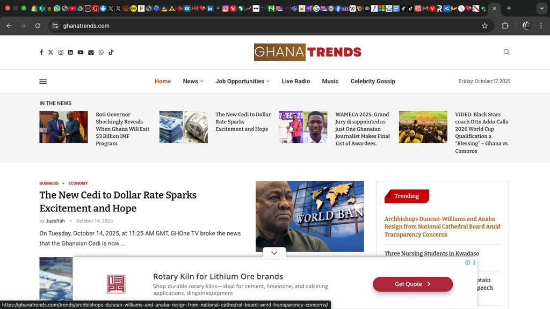
Task: Open the stadium crowd thumbnail
Action: (x=423, y=127)
